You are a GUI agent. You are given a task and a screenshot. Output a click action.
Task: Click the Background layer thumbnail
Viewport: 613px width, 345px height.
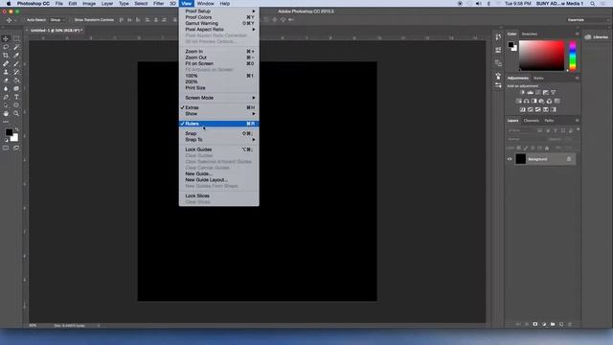[520, 159]
